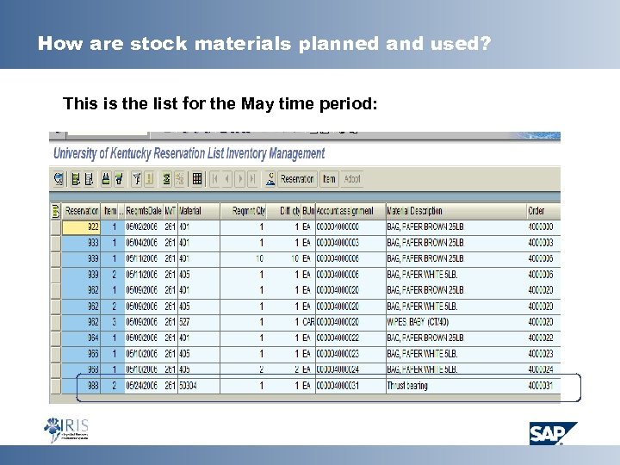
Task: Click the stock overview icon before Reservation
Action: point(270,179)
